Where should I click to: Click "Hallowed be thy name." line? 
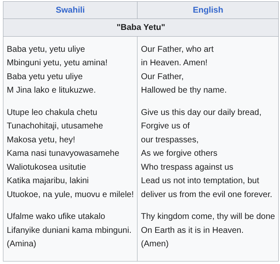[x=184, y=90]
